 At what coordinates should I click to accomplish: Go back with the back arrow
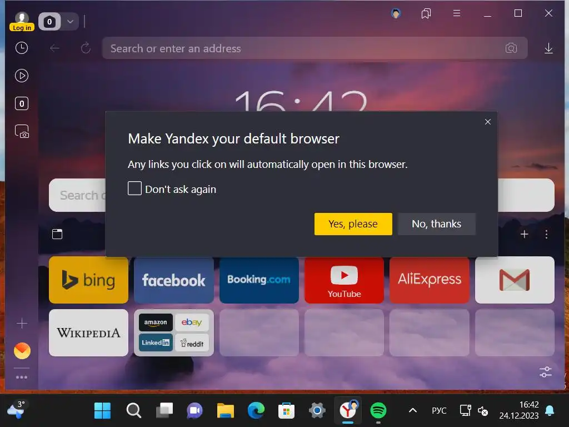pos(55,48)
